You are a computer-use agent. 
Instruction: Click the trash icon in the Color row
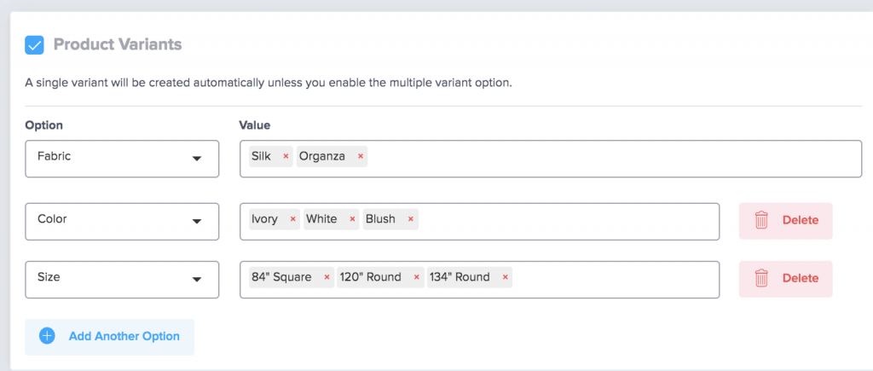coord(762,221)
